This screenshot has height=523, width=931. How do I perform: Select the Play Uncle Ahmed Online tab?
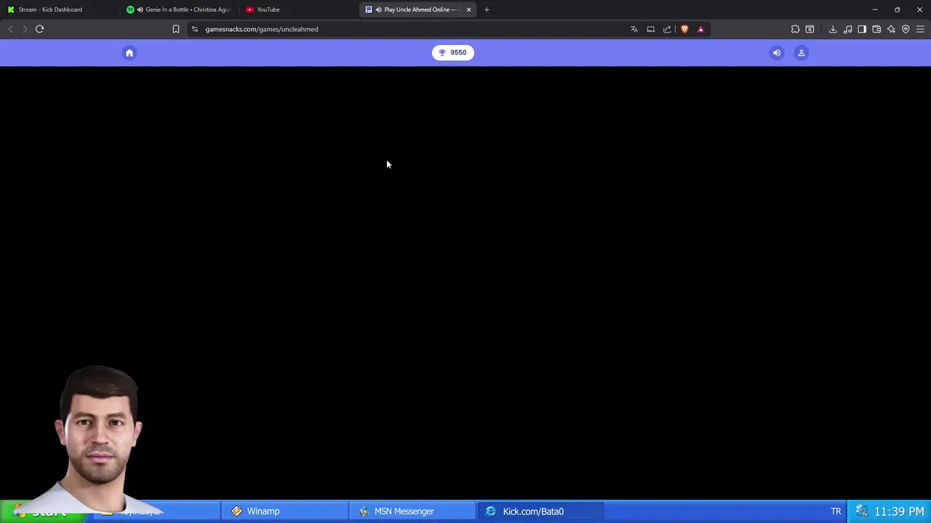tap(417, 9)
